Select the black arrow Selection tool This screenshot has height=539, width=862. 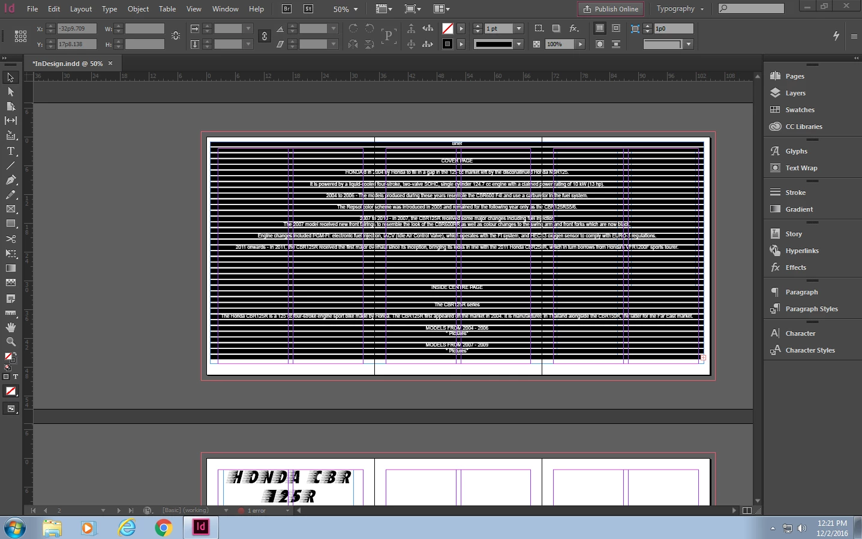click(x=11, y=77)
